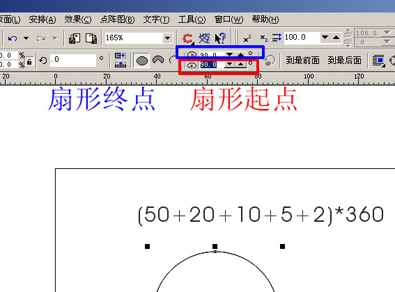The height and width of the screenshot is (292, 395).
Task: Click the Import icon
Action: (75, 38)
